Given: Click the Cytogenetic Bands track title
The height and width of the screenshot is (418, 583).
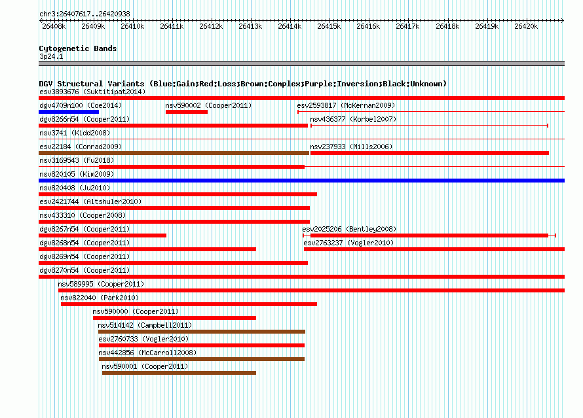Looking at the screenshot, I should 78,48.
